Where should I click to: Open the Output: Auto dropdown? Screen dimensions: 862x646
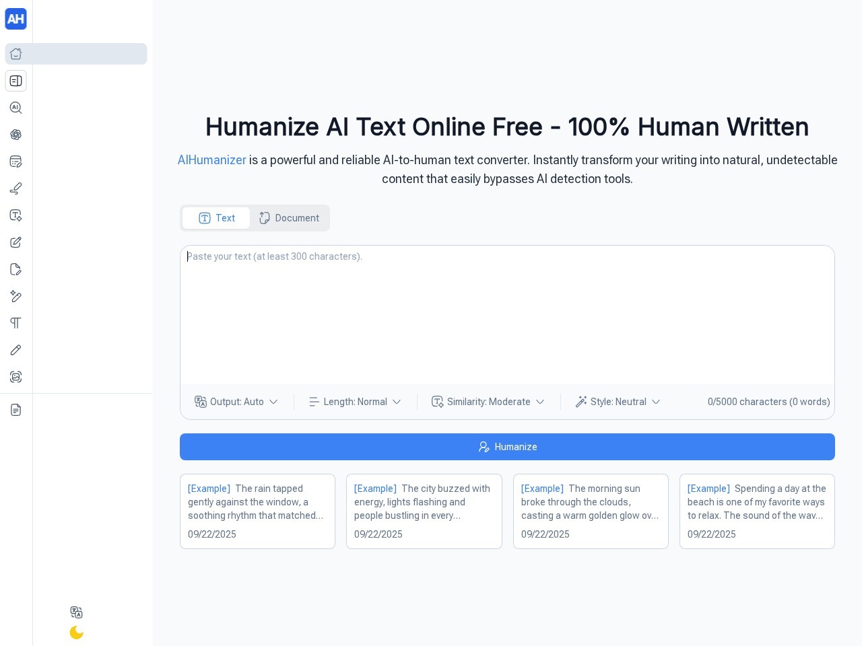(236, 402)
